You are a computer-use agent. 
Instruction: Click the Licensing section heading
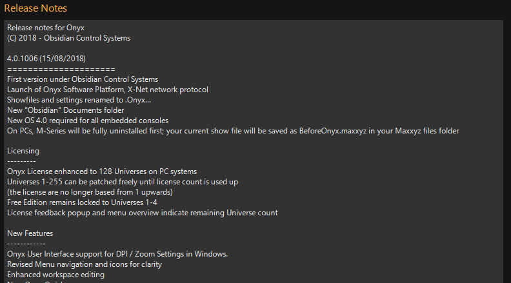point(23,151)
